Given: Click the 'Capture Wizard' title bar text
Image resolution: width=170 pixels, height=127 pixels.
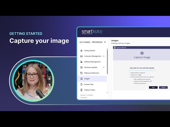Looking at the screenshot, I should (121, 48).
